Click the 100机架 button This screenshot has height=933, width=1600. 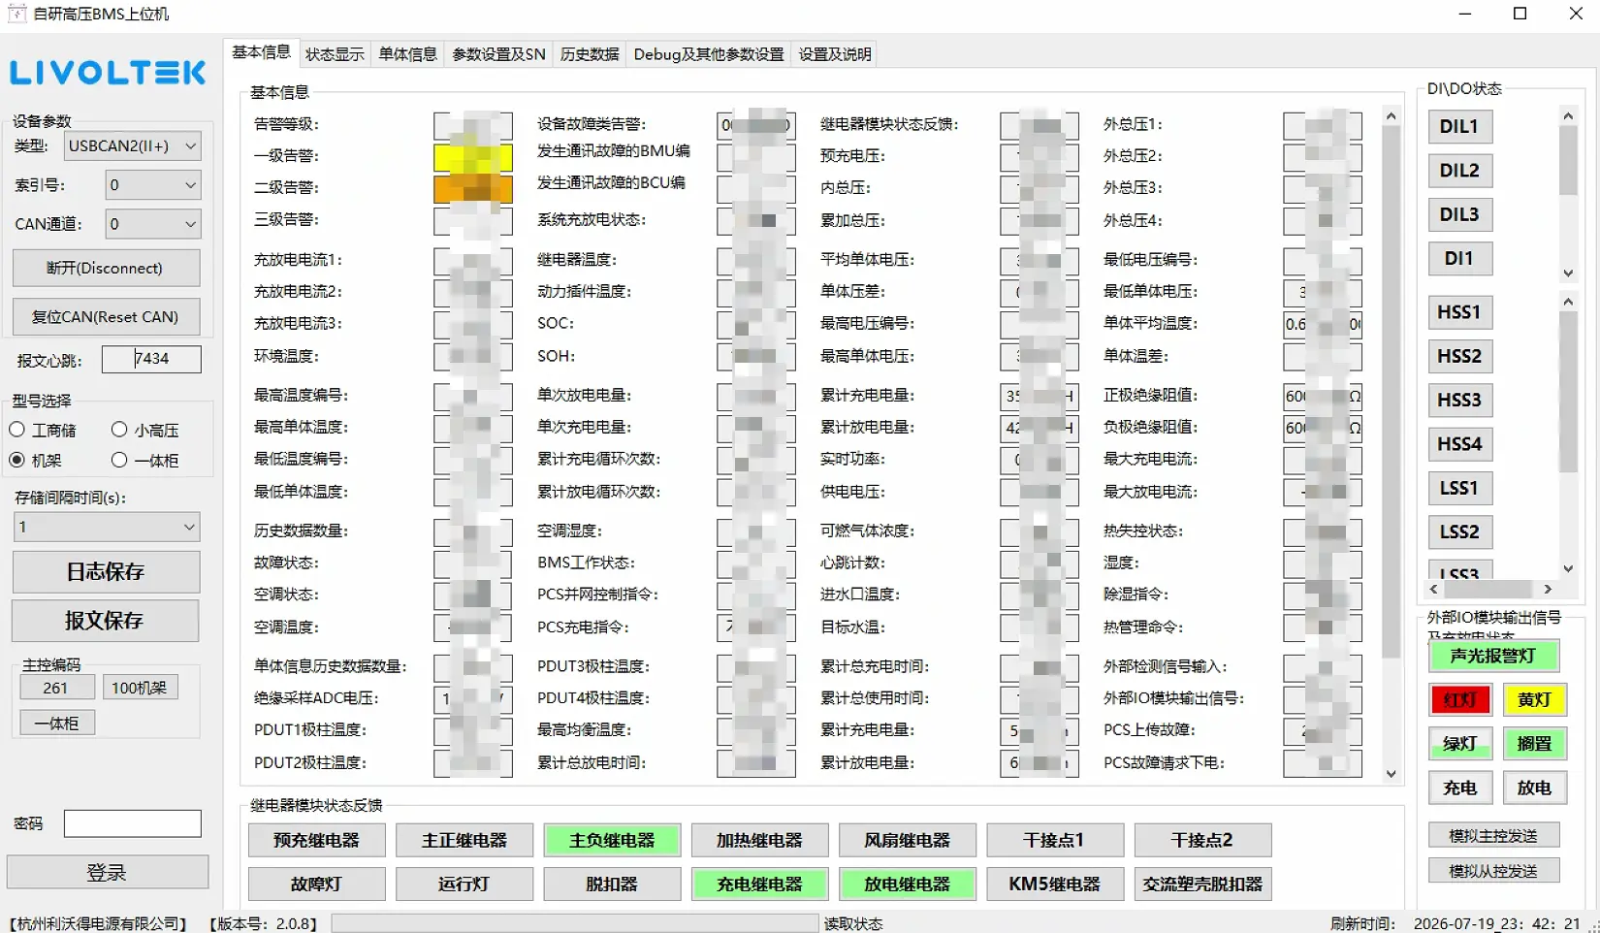140,688
